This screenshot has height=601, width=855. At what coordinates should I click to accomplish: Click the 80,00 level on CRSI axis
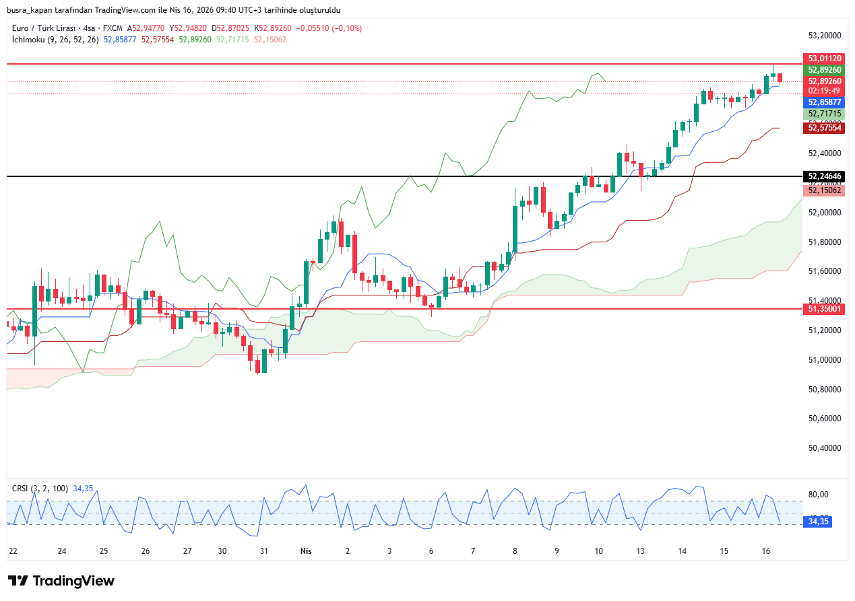click(818, 495)
